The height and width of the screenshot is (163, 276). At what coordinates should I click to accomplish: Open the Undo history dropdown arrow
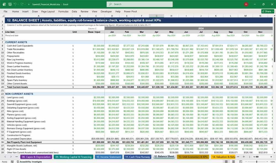[x=18, y=4]
